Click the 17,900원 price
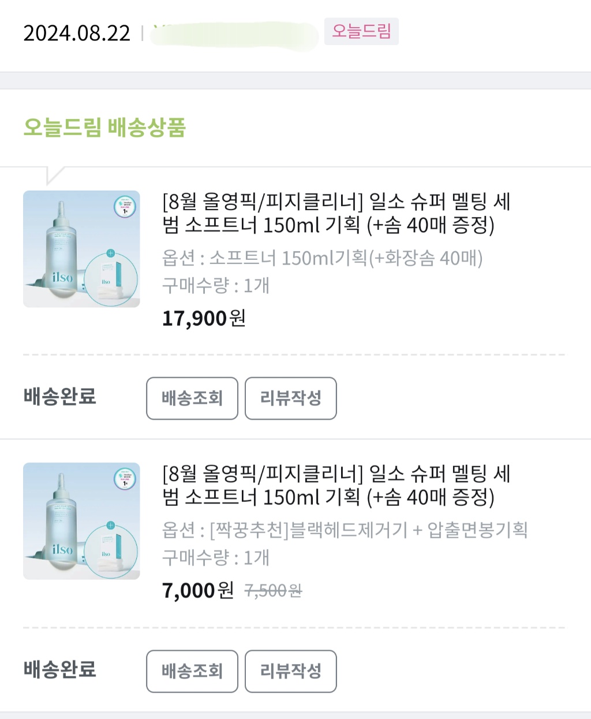The width and height of the screenshot is (591, 719). (x=204, y=318)
